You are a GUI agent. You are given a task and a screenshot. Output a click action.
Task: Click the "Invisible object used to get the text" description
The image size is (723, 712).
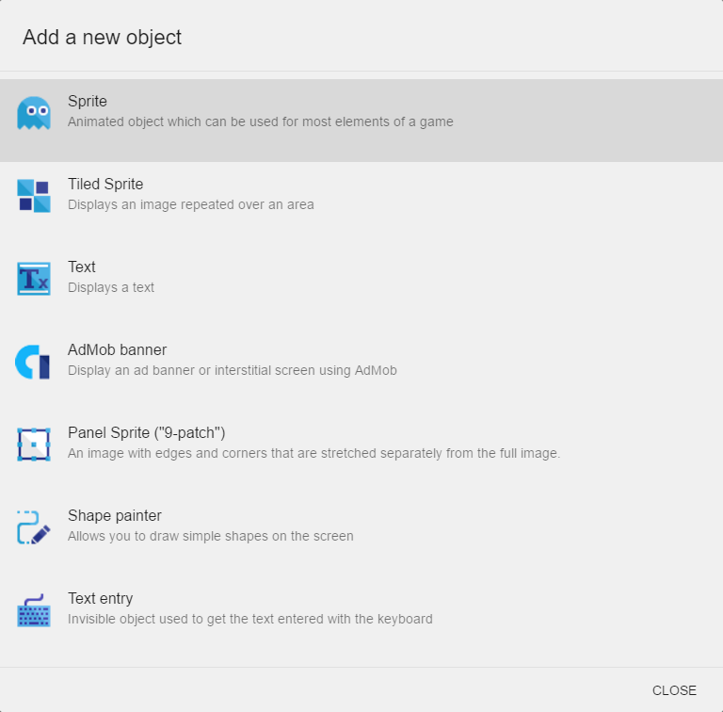tap(250, 619)
